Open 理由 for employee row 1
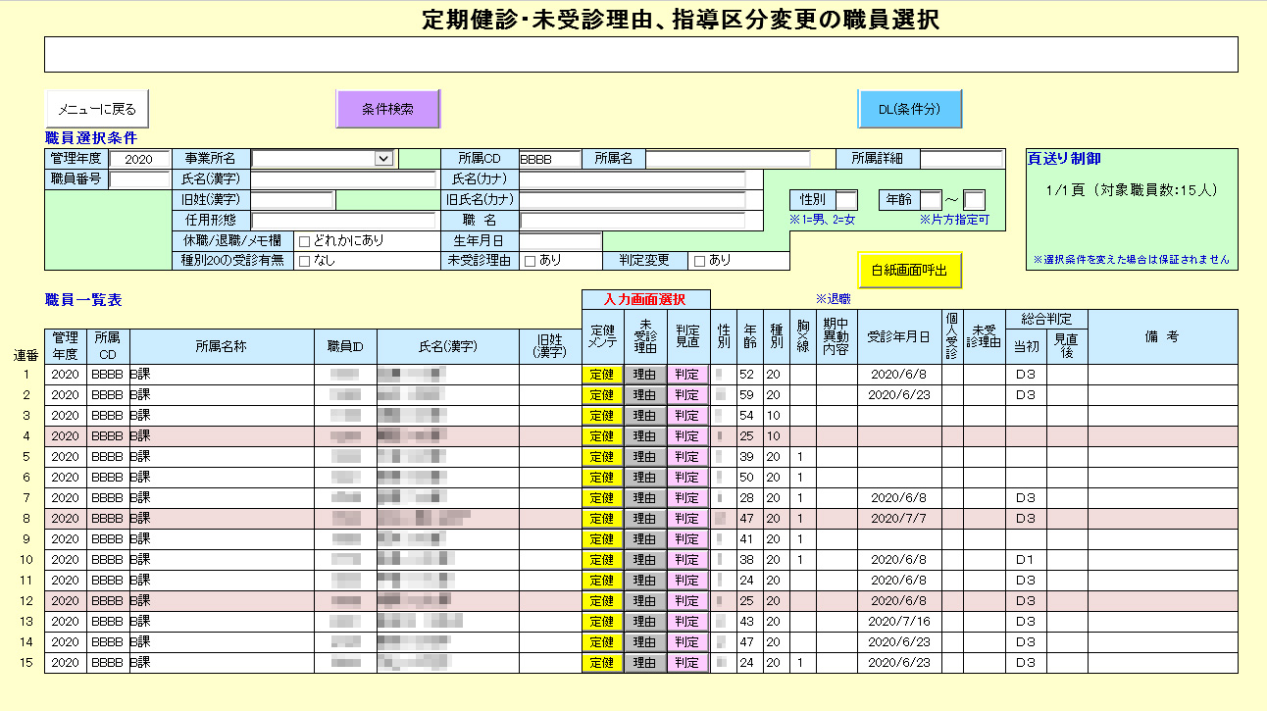 click(644, 375)
